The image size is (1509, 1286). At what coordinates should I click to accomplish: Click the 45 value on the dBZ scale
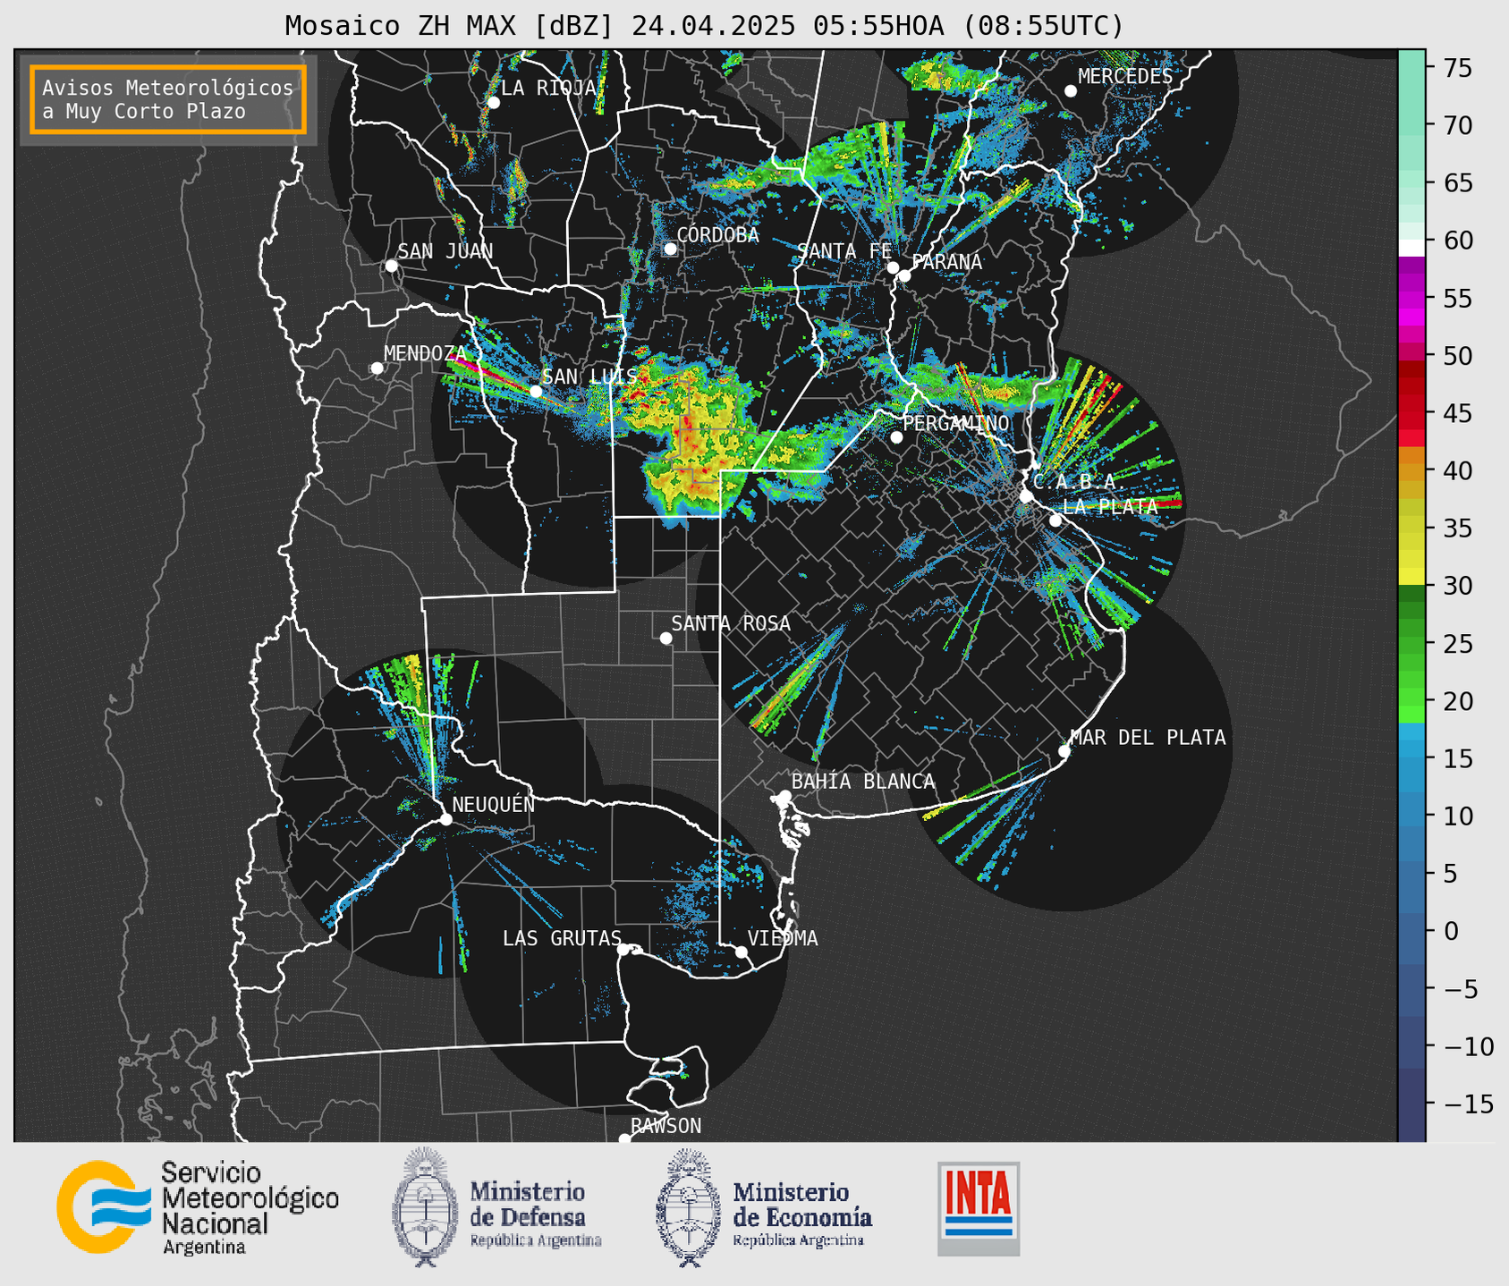[1460, 413]
